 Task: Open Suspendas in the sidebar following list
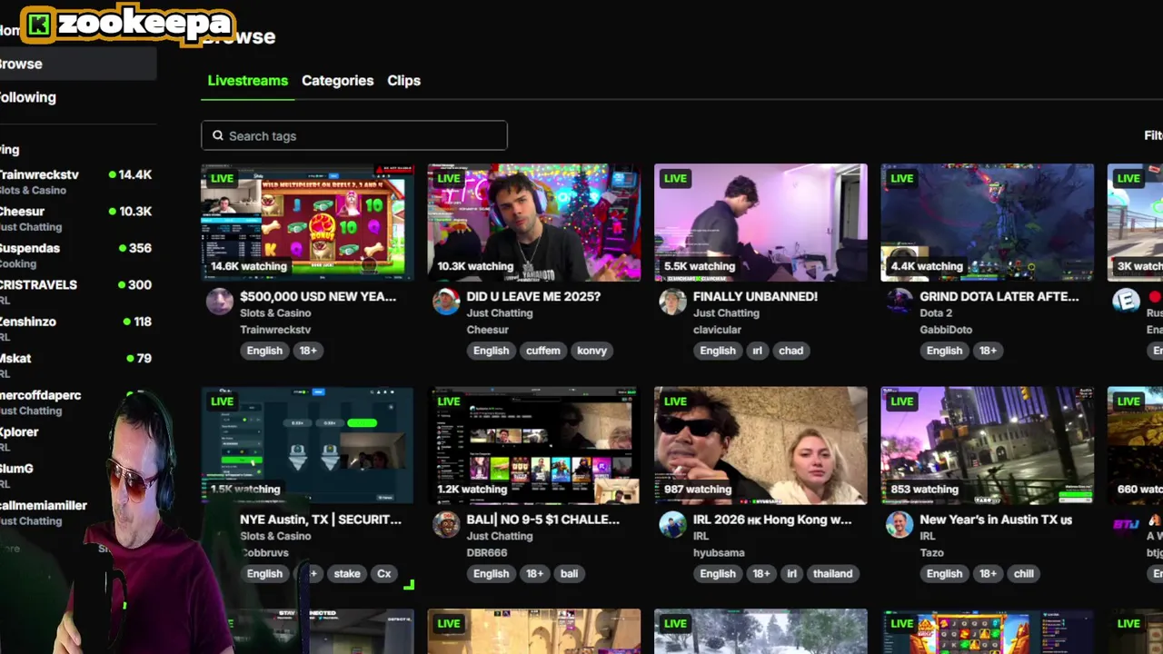pyautogui.click(x=76, y=255)
